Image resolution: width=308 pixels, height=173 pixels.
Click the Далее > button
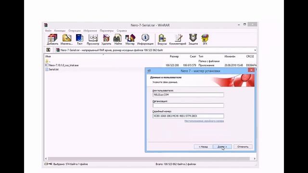click(x=222, y=147)
